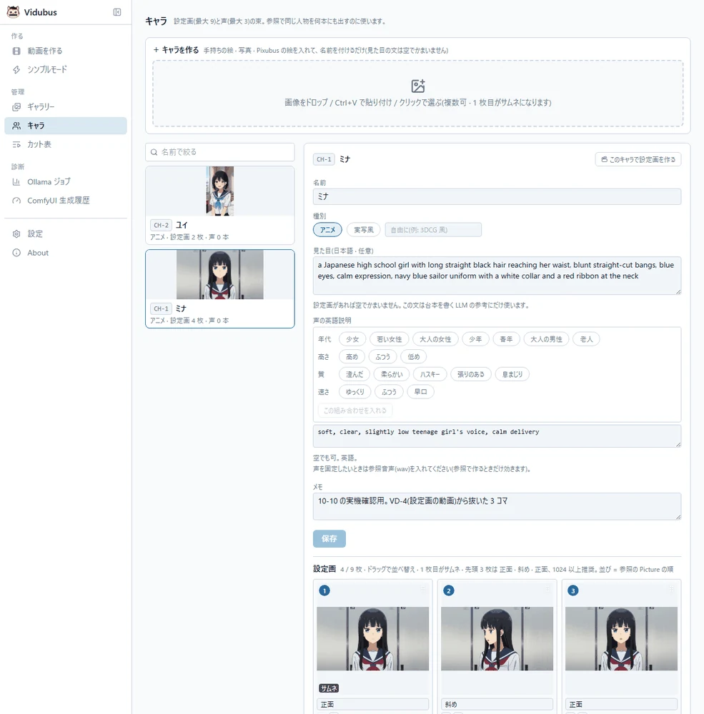Click the people icon beside キャラ
The height and width of the screenshot is (714, 704).
pyautogui.click(x=16, y=126)
